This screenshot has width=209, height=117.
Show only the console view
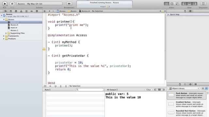163,90
